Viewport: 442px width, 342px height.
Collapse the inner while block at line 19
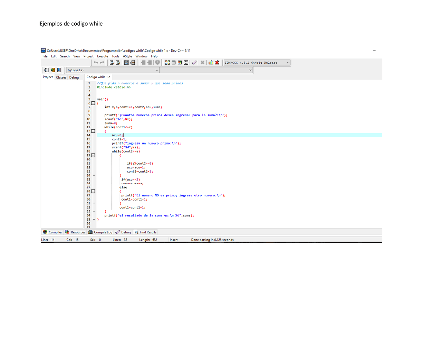click(93, 155)
